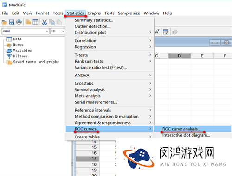This screenshot has height=176, width=232.
Task: Click the Open file folder icon
Action: 4,22
